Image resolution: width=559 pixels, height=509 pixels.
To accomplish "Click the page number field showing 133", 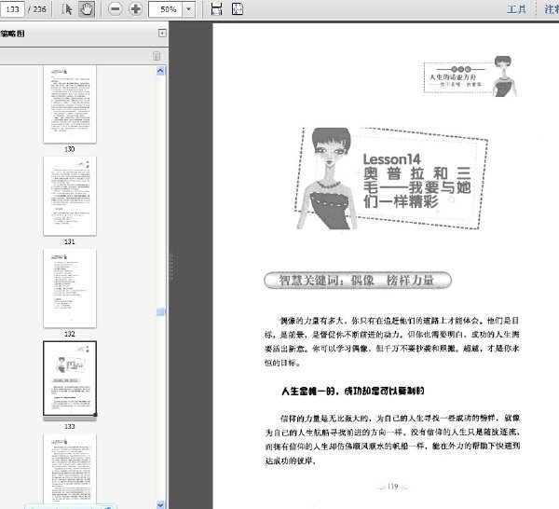I will [12, 9].
